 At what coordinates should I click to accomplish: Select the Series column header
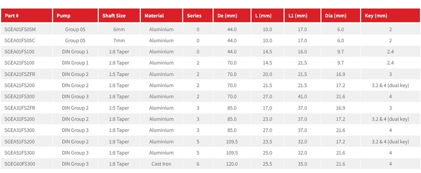(198, 16)
